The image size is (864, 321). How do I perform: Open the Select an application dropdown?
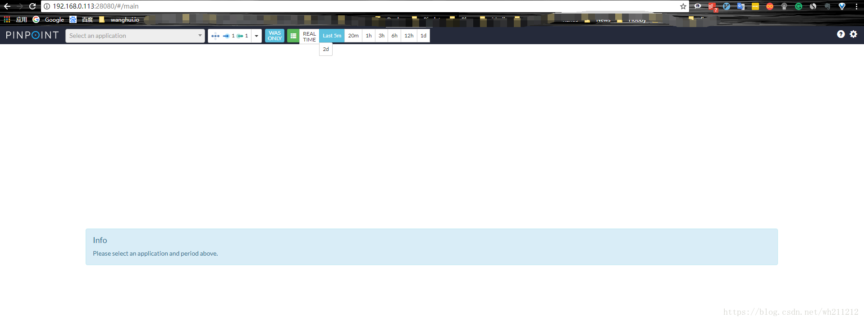pyautogui.click(x=135, y=36)
